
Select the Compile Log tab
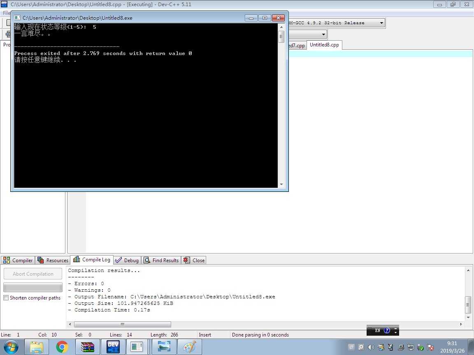92,260
